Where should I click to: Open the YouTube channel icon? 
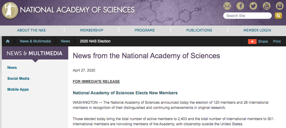coord(266,6)
